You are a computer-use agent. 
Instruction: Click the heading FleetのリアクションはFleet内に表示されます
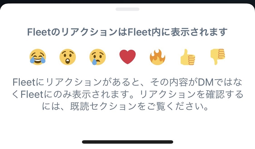coord(127,32)
